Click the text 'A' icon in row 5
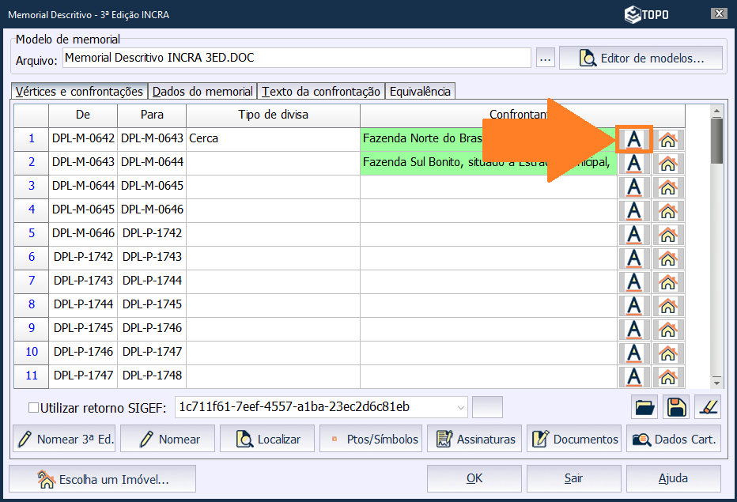Image resolution: width=737 pixels, height=502 pixels. pos(633,234)
